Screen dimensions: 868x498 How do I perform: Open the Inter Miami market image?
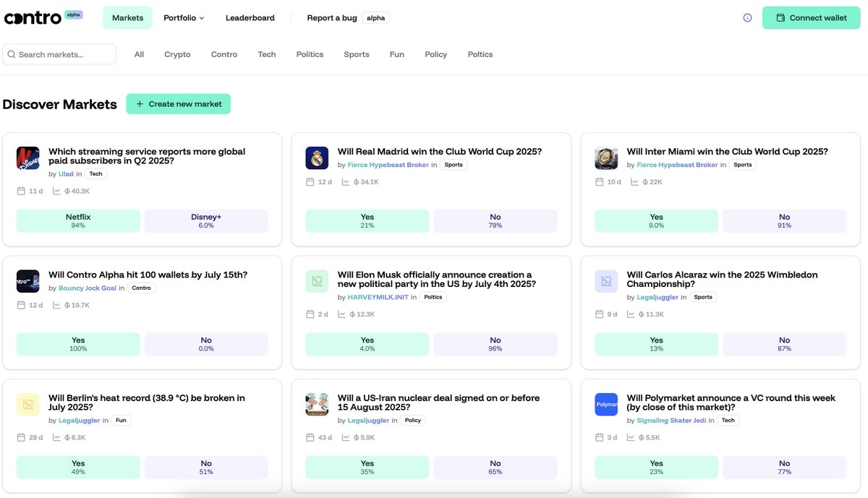click(x=606, y=158)
